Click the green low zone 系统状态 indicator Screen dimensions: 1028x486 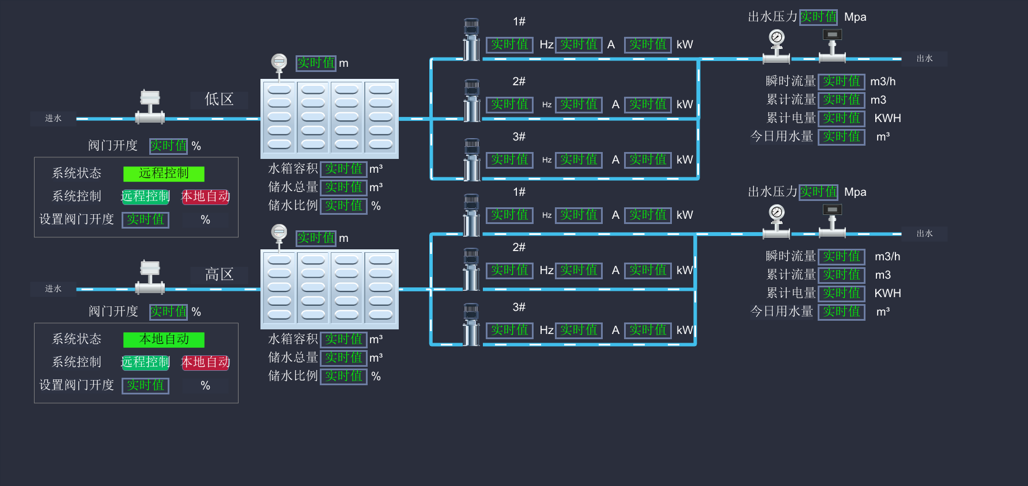point(164,173)
